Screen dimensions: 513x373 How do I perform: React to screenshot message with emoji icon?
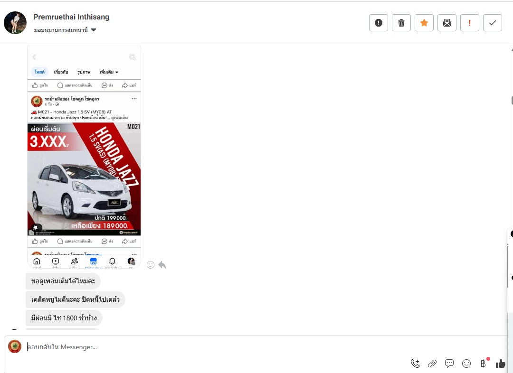(151, 265)
